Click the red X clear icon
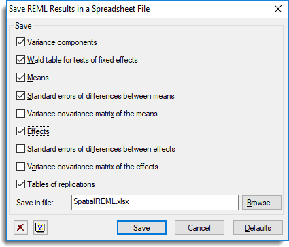Viewport: 289px width, 247px height. [x=20, y=227]
